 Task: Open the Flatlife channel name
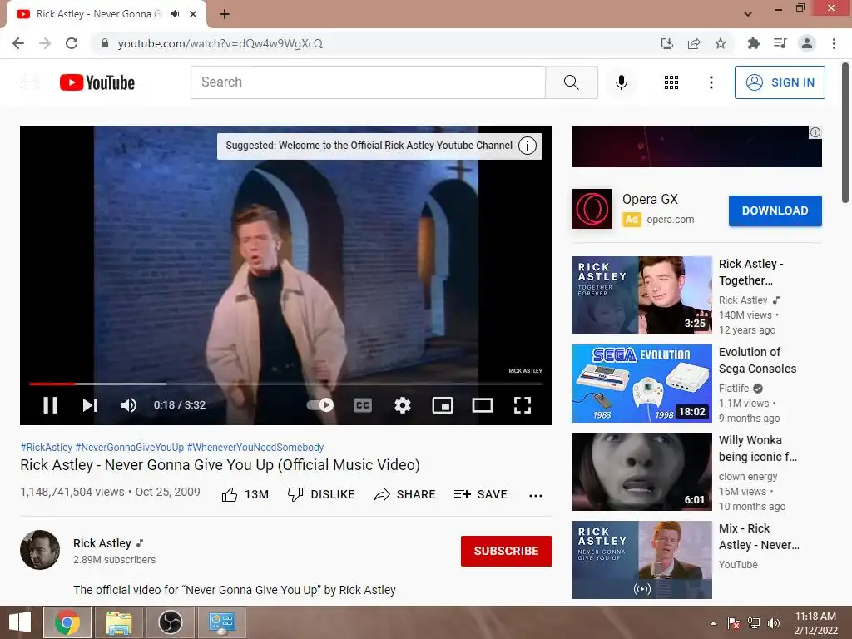point(734,388)
